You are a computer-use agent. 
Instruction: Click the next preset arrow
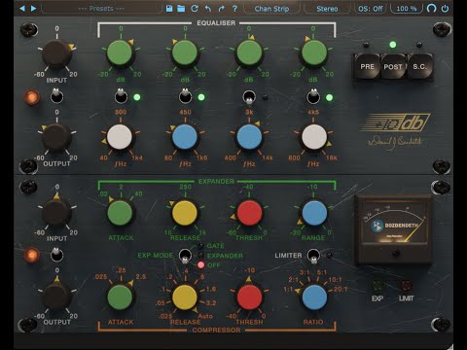[33, 9]
